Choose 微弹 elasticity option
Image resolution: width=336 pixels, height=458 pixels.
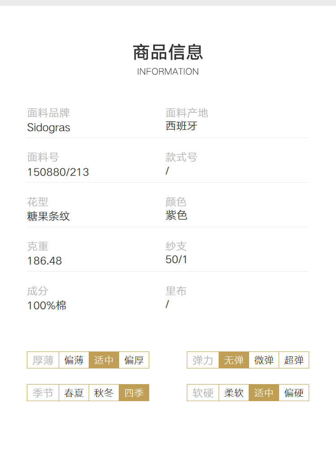[x=264, y=360]
